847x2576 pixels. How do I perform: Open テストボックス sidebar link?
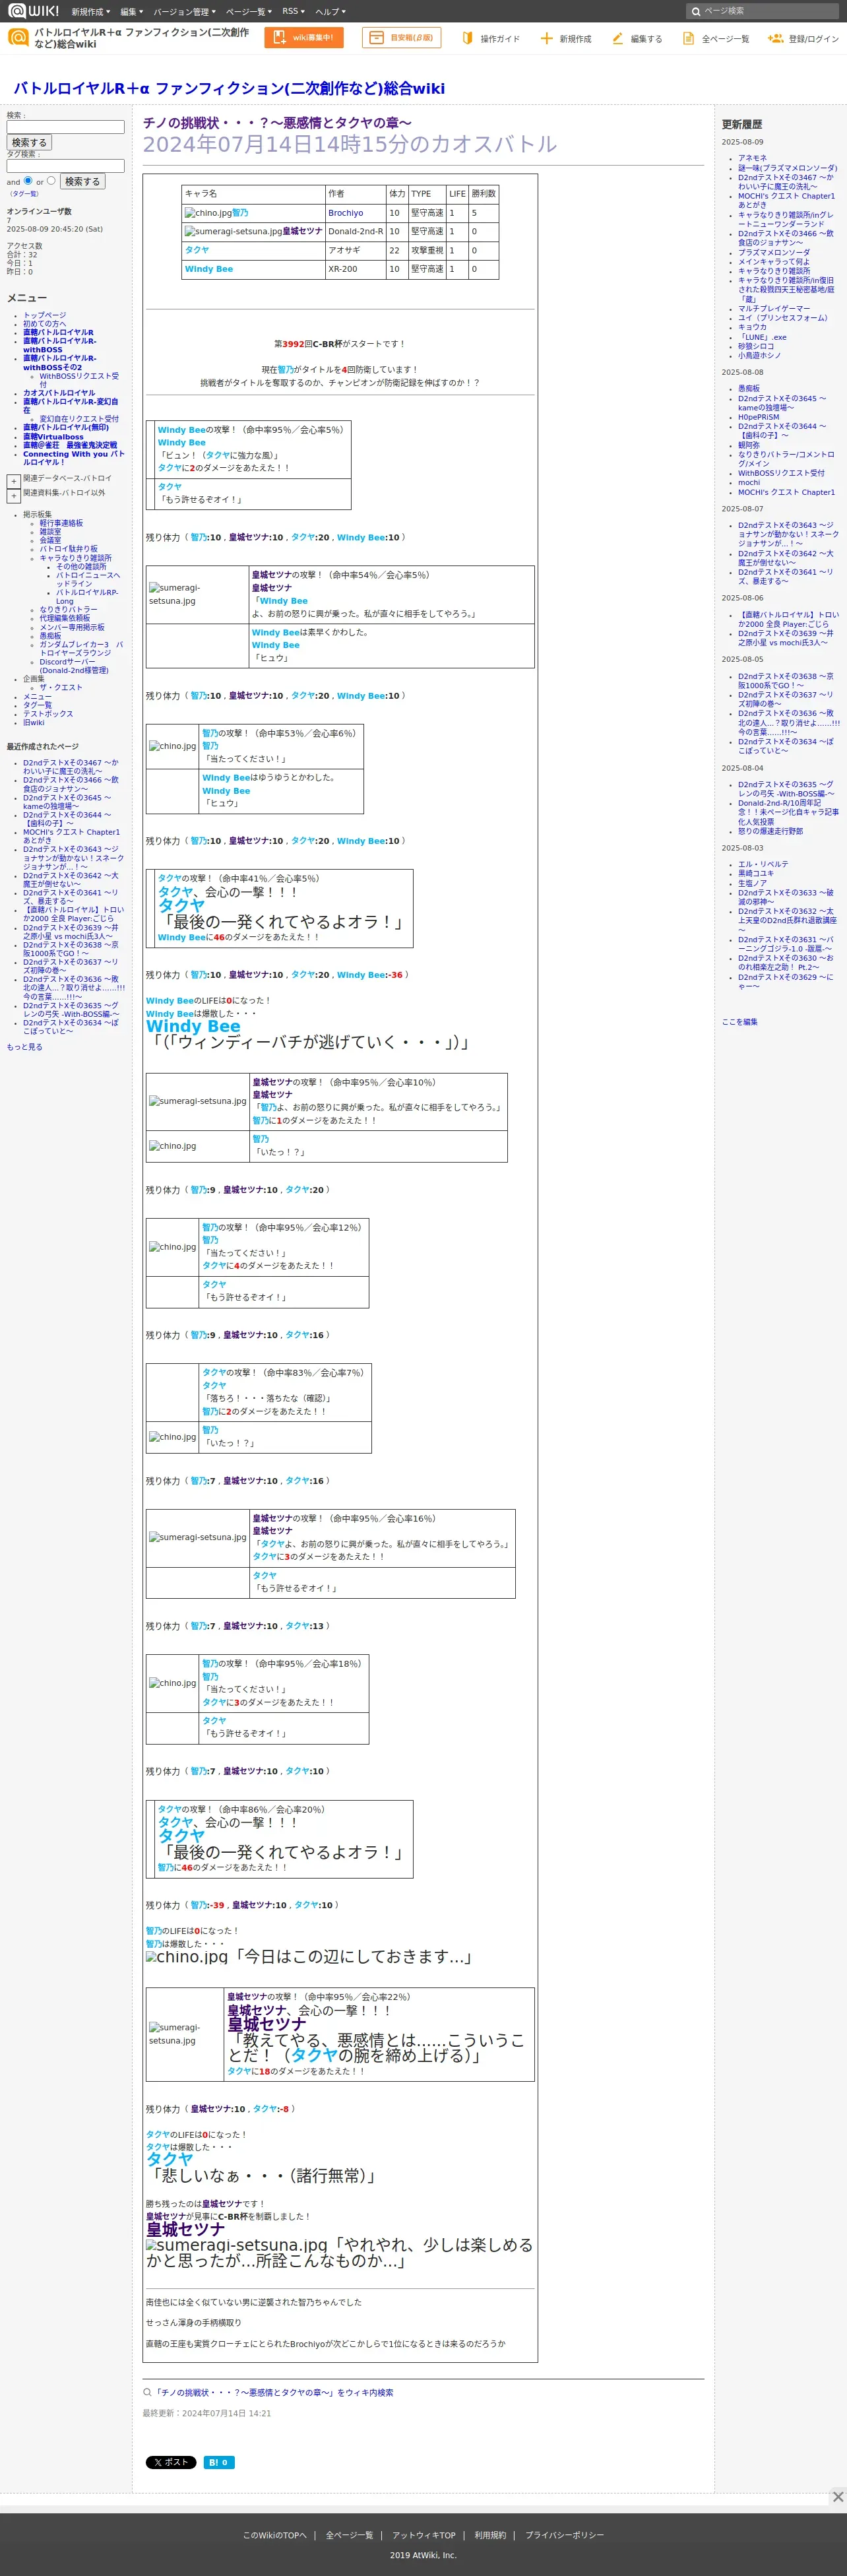pos(48,714)
